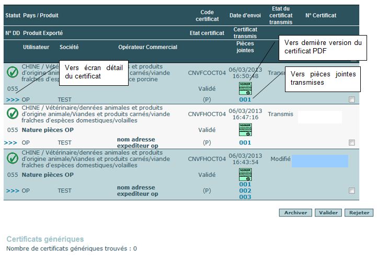Click green validated status icon of first row
This screenshot has width=377, height=261.
13,72
